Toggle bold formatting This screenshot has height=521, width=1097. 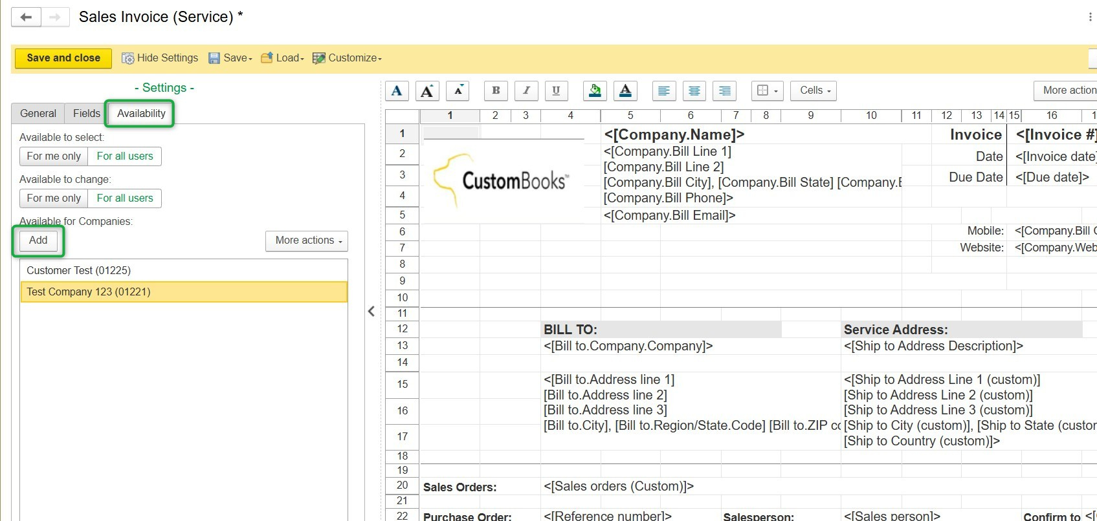click(x=496, y=91)
